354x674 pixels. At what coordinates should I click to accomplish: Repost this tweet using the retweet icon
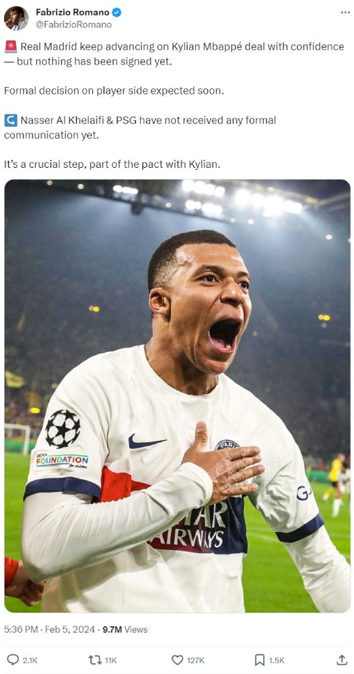click(x=94, y=660)
